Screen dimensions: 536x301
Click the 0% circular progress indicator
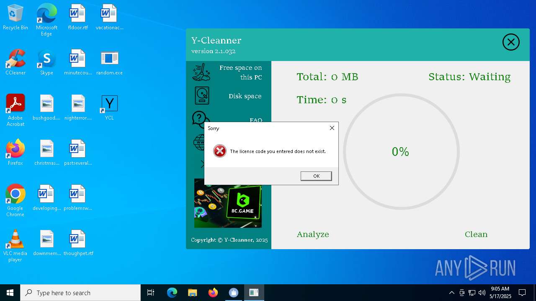401,151
